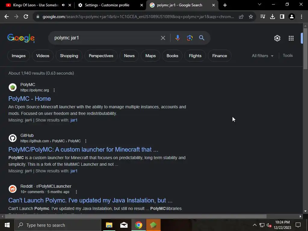The height and width of the screenshot is (231, 308).
Task: Filter results by Shopping
Action: point(69,56)
